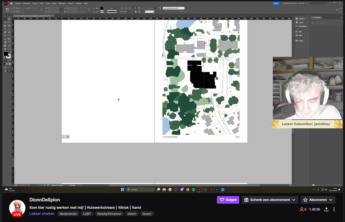Viewport: 345px width, 222px height.
Task: Pick the Zoom magnifier tool
Action: [9, 49]
